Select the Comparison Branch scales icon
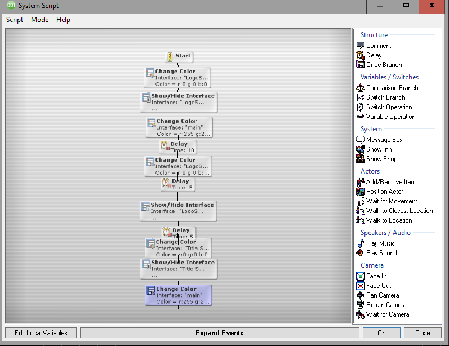Image resolution: width=449 pixels, height=346 pixels. 360,88
